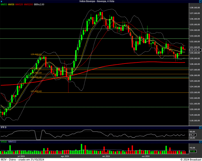Click the '© 2024 Broadcast' footer text
The height and width of the screenshot is (161, 202).
click(x=190, y=159)
